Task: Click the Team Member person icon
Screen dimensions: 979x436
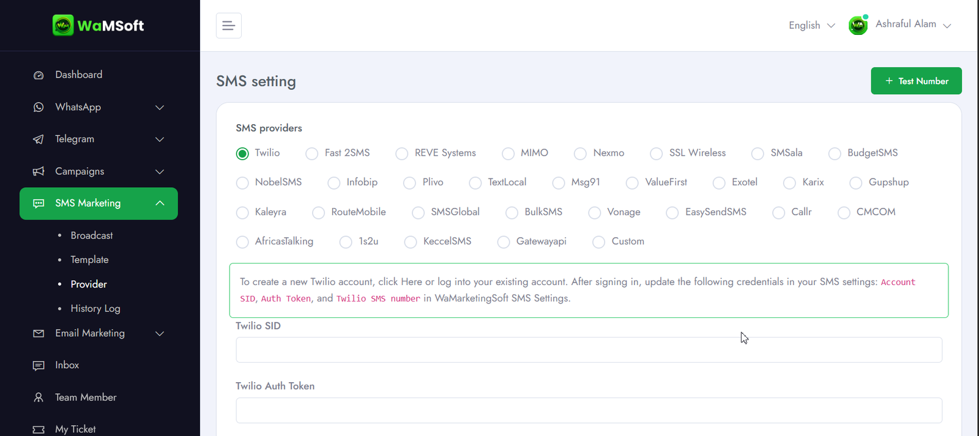Action: 39,397
